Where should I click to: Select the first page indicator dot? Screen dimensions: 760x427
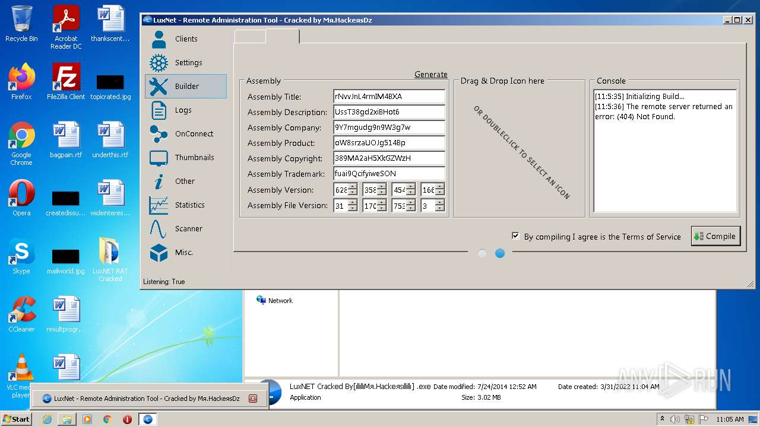[482, 253]
